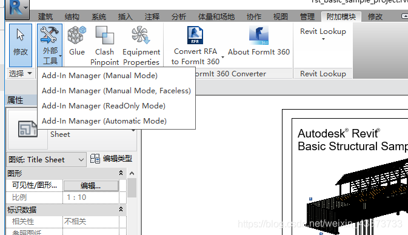Image resolution: width=408 pixels, height=235 pixels.
Task: Click the 1 : 10 scale value field
Action: 91,197
